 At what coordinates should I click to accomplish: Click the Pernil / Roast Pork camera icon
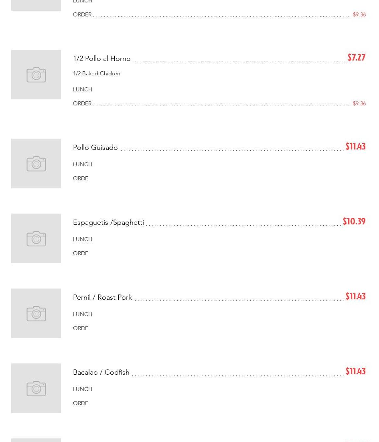click(x=36, y=313)
